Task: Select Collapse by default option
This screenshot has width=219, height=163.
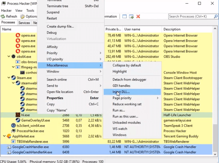Action: (132, 65)
